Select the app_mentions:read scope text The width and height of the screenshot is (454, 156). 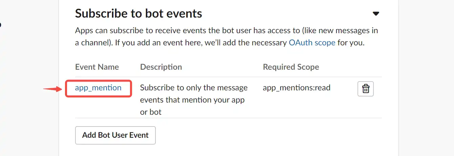pyautogui.click(x=297, y=88)
